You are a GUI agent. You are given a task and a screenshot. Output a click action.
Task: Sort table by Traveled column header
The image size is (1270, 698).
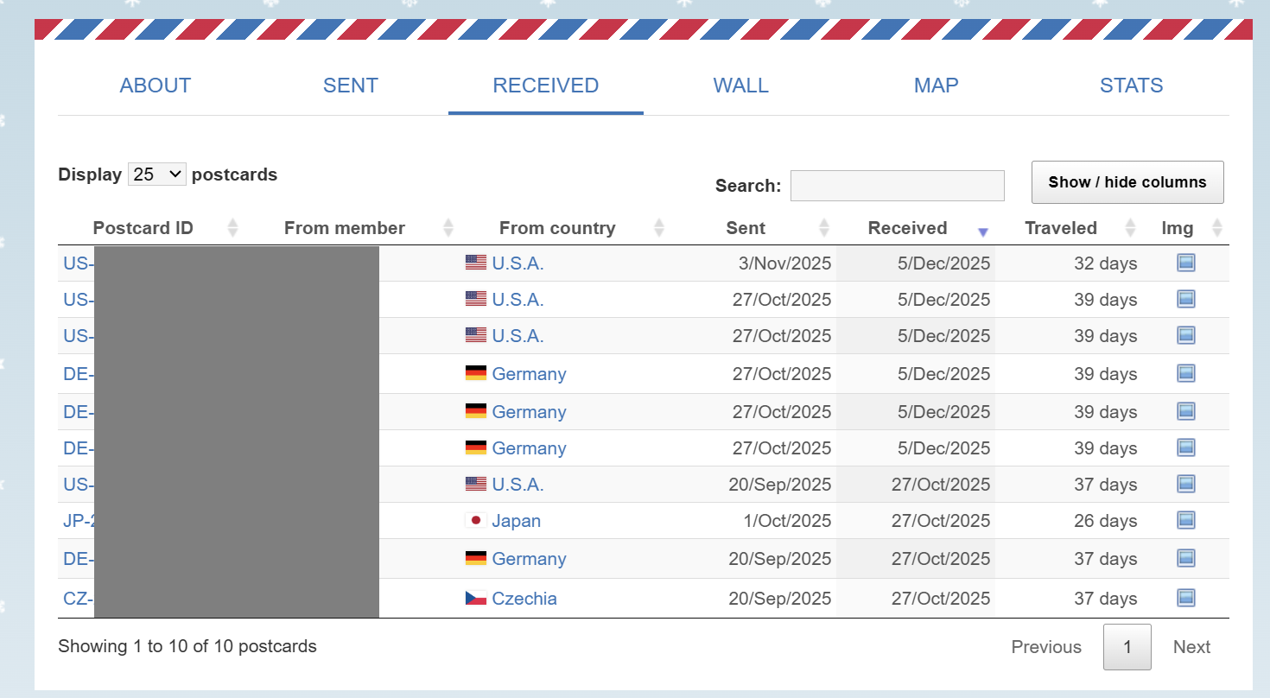click(1060, 228)
